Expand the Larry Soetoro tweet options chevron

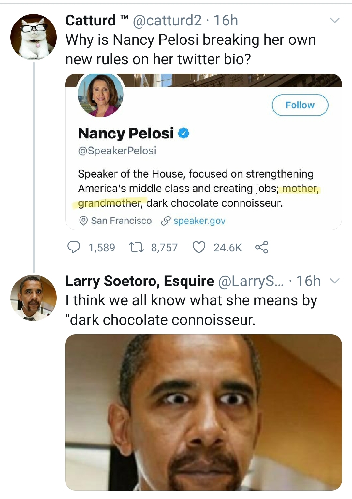coord(334,281)
